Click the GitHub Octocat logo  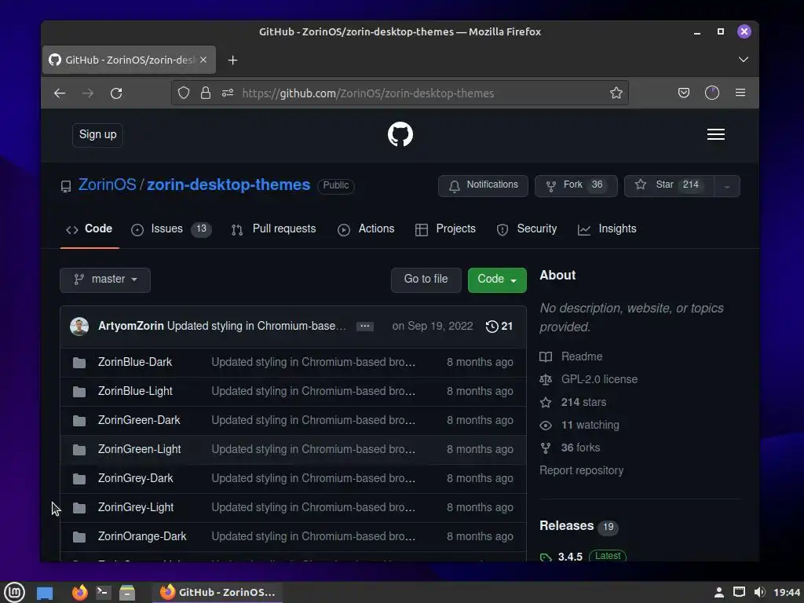pyautogui.click(x=400, y=134)
